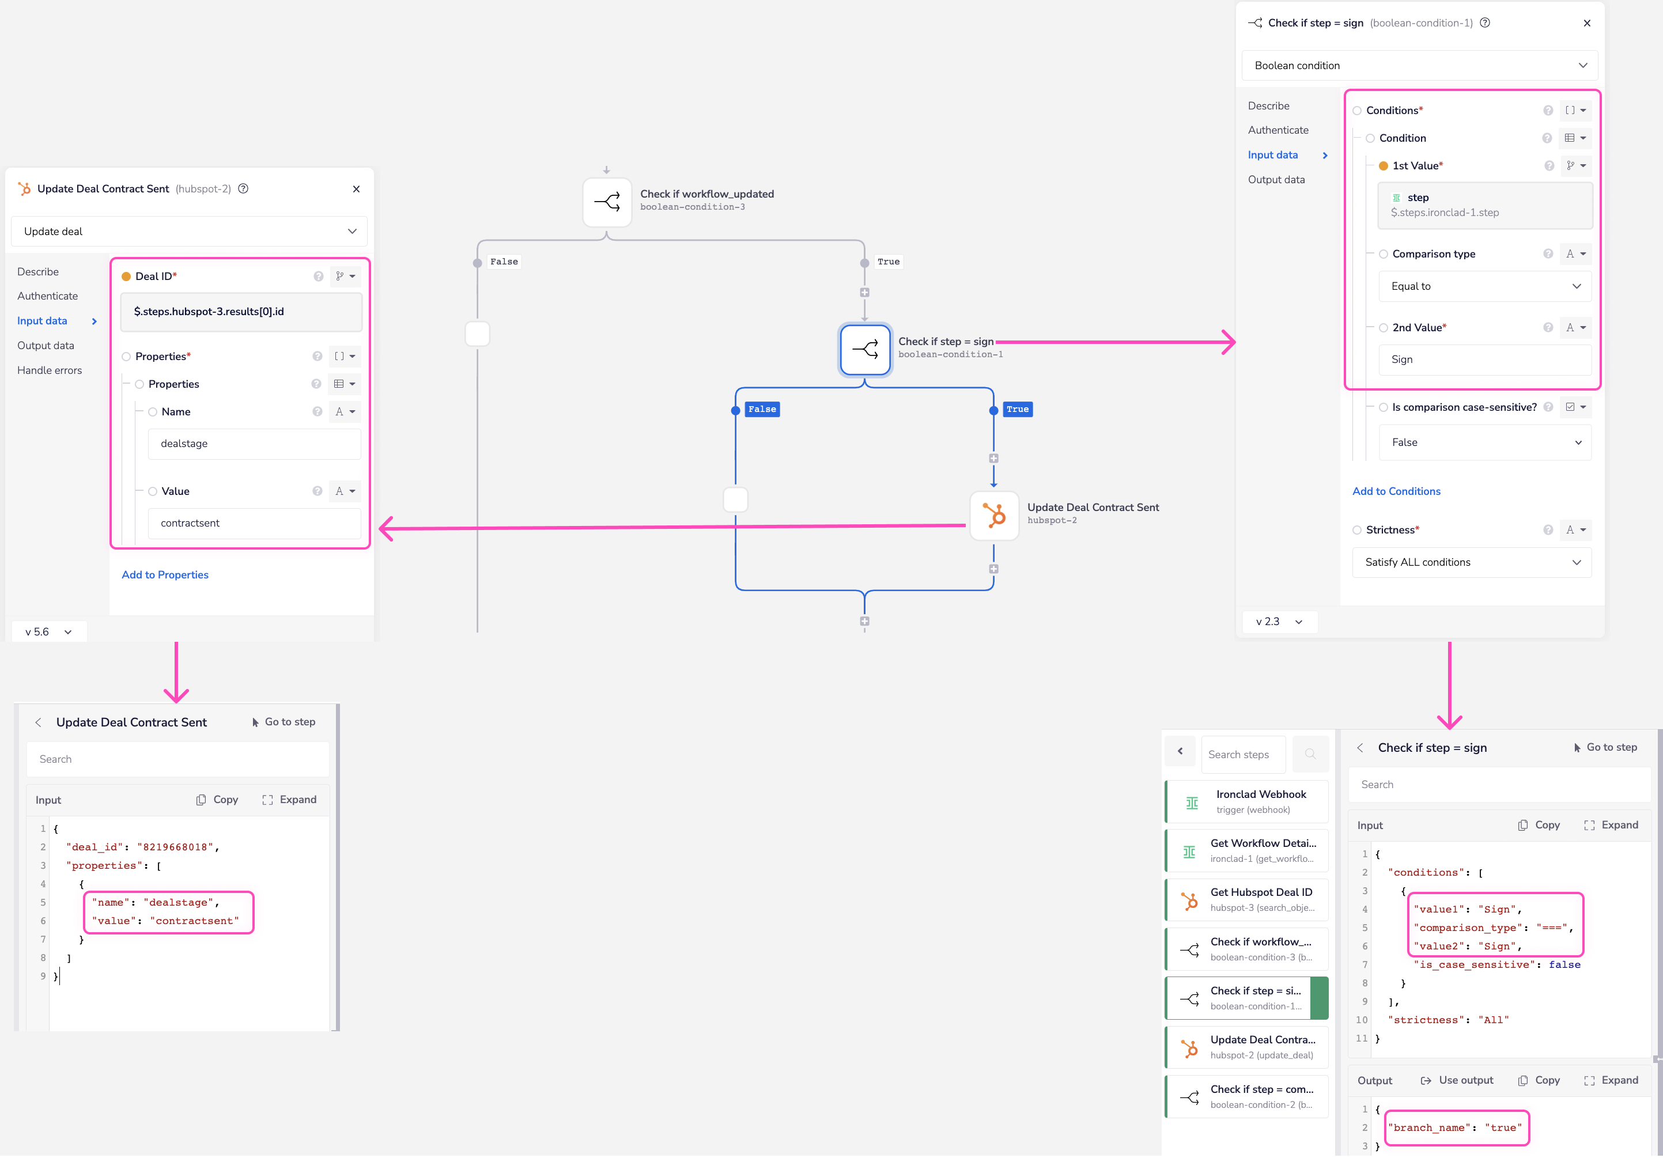The height and width of the screenshot is (1158, 1663).
Task: Click the search magnifier icon beside Search steps
Action: click(x=1310, y=754)
